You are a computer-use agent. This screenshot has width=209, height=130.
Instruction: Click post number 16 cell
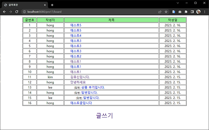click(30, 103)
